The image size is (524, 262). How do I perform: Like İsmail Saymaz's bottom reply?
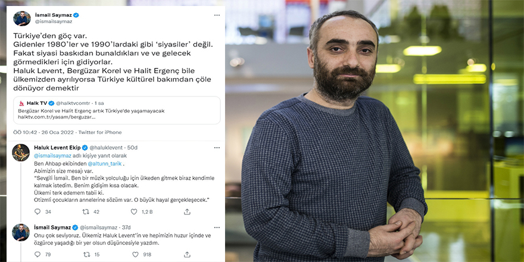pyautogui.click(x=135, y=254)
